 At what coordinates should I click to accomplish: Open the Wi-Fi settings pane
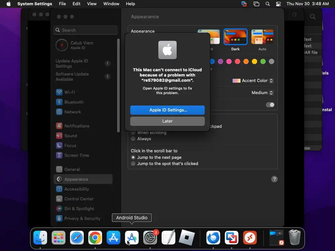click(83, 92)
